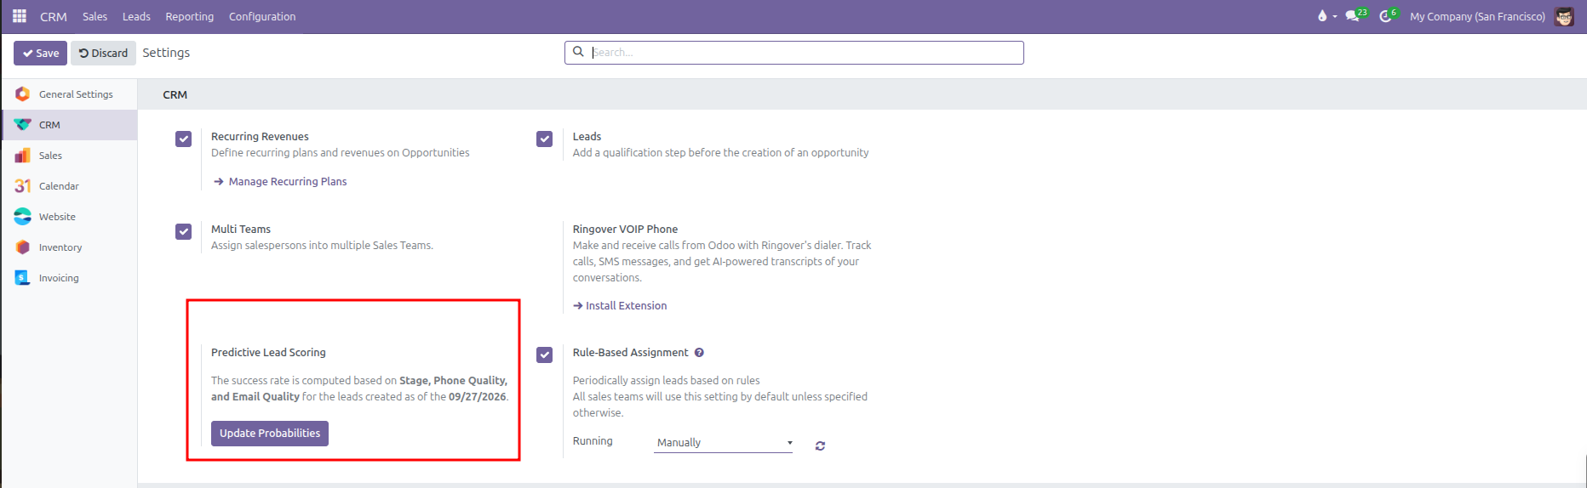Viewport: 1587px width, 488px height.
Task: Click the Invoicing icon in sidebar
Action: pyautogui.click(x=23, y=278)
